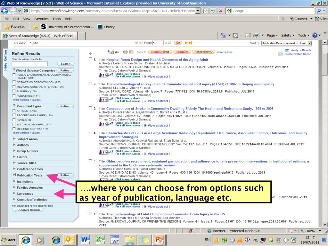Screen dimensions: 328x246
Task: Open the Edit menu
Action: pos(16,19)
